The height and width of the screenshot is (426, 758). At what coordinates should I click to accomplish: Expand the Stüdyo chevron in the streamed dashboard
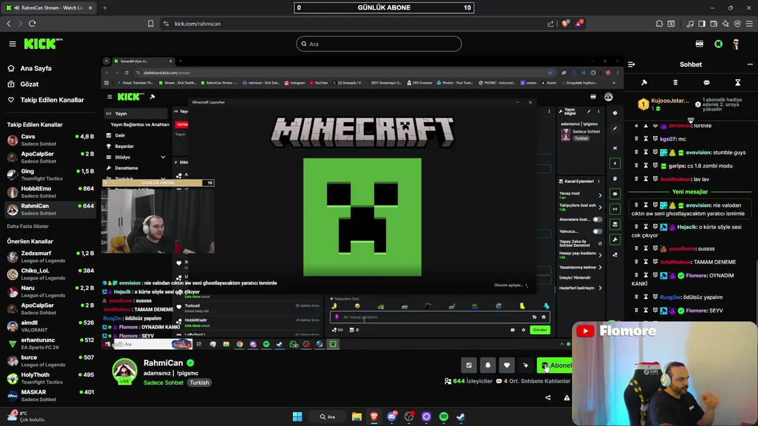click(163, 157)
